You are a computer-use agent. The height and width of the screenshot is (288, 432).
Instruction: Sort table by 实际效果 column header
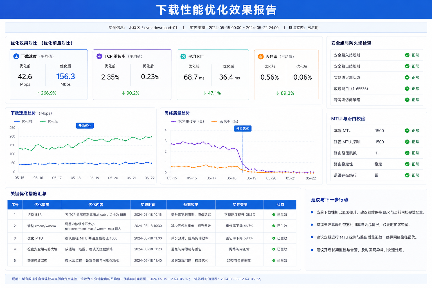(x=240, y=205)
